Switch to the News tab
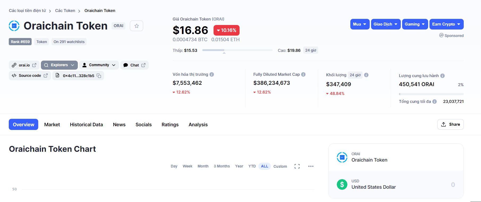The image size is (481, 202). coord(119,124)
